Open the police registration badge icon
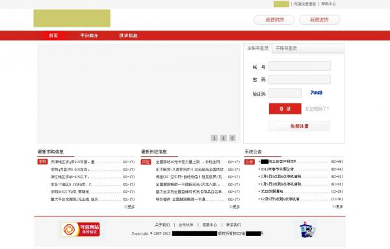 (x=307, y=229)
